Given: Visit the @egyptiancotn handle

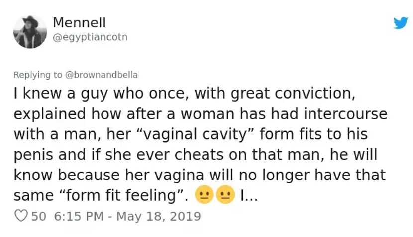Looking at the screenshot, I should coord(90,37).
